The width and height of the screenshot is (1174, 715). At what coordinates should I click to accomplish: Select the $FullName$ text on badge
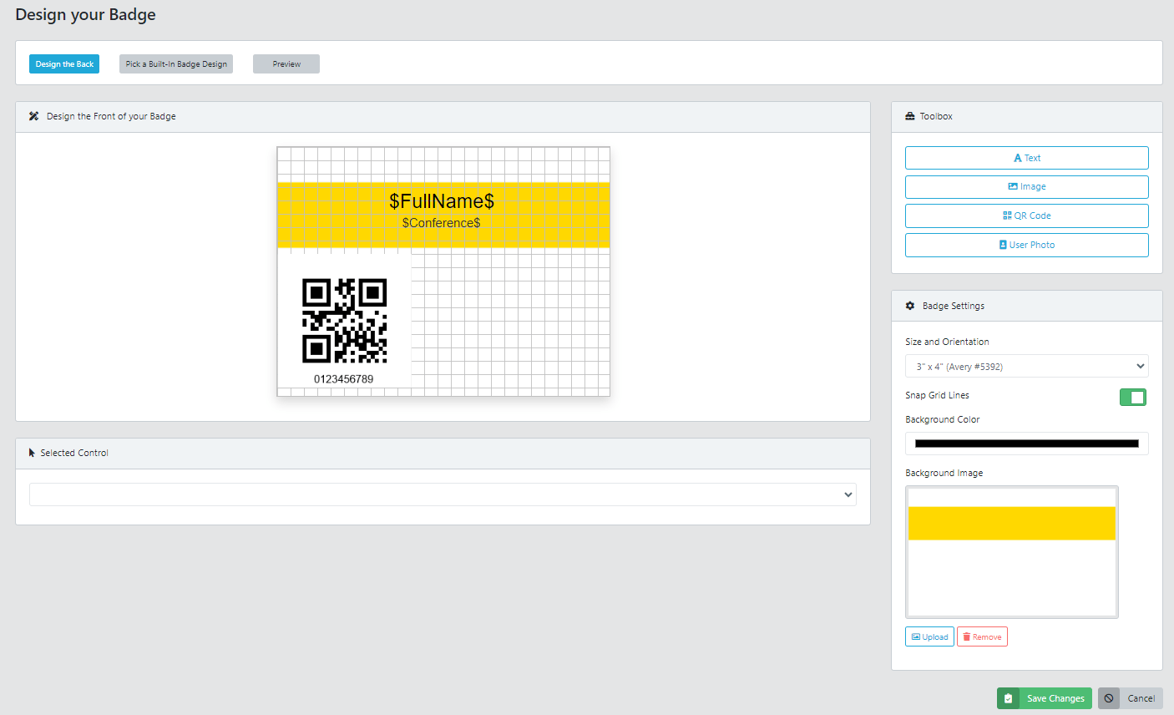(x=442, y=201)
